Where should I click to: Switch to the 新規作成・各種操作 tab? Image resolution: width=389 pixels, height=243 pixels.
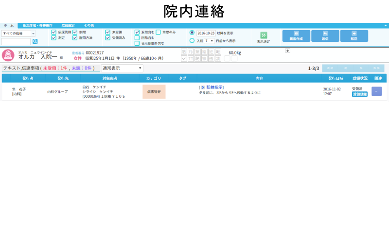[x=37, y=25]
